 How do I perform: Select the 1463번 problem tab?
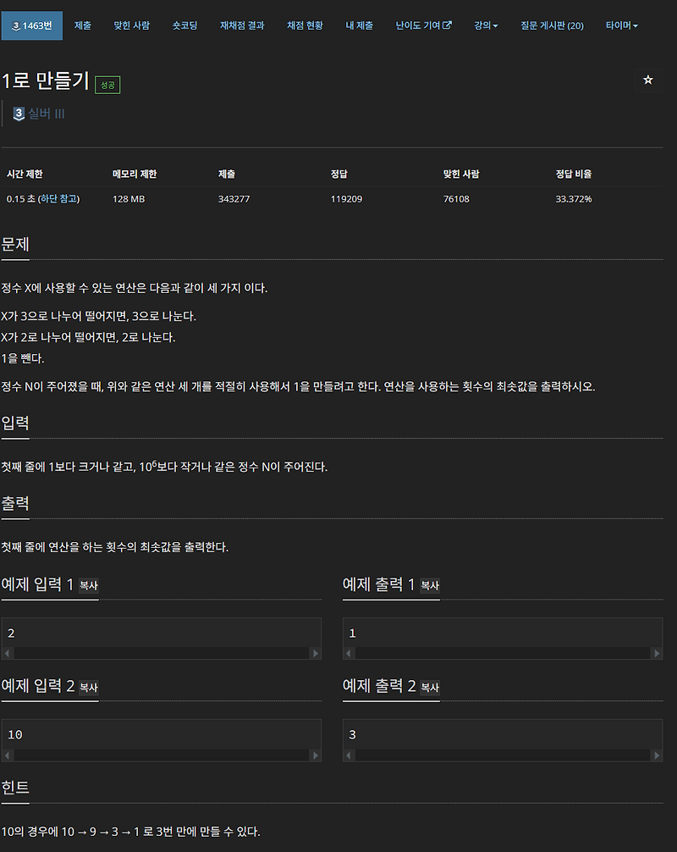[x=32, y=25]
